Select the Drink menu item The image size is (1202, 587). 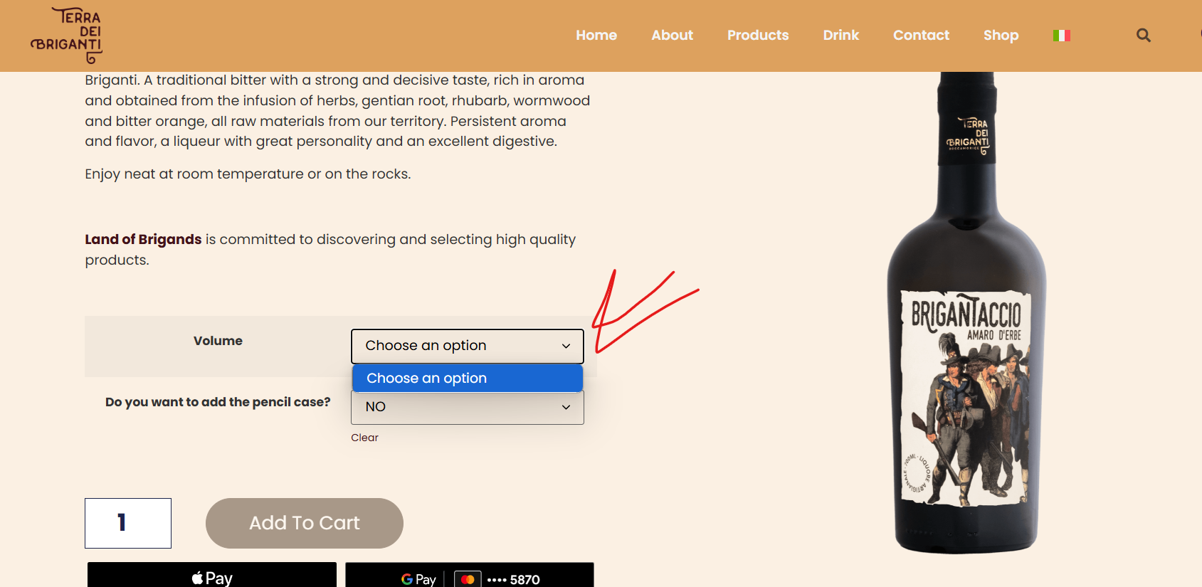click(841, 35)
